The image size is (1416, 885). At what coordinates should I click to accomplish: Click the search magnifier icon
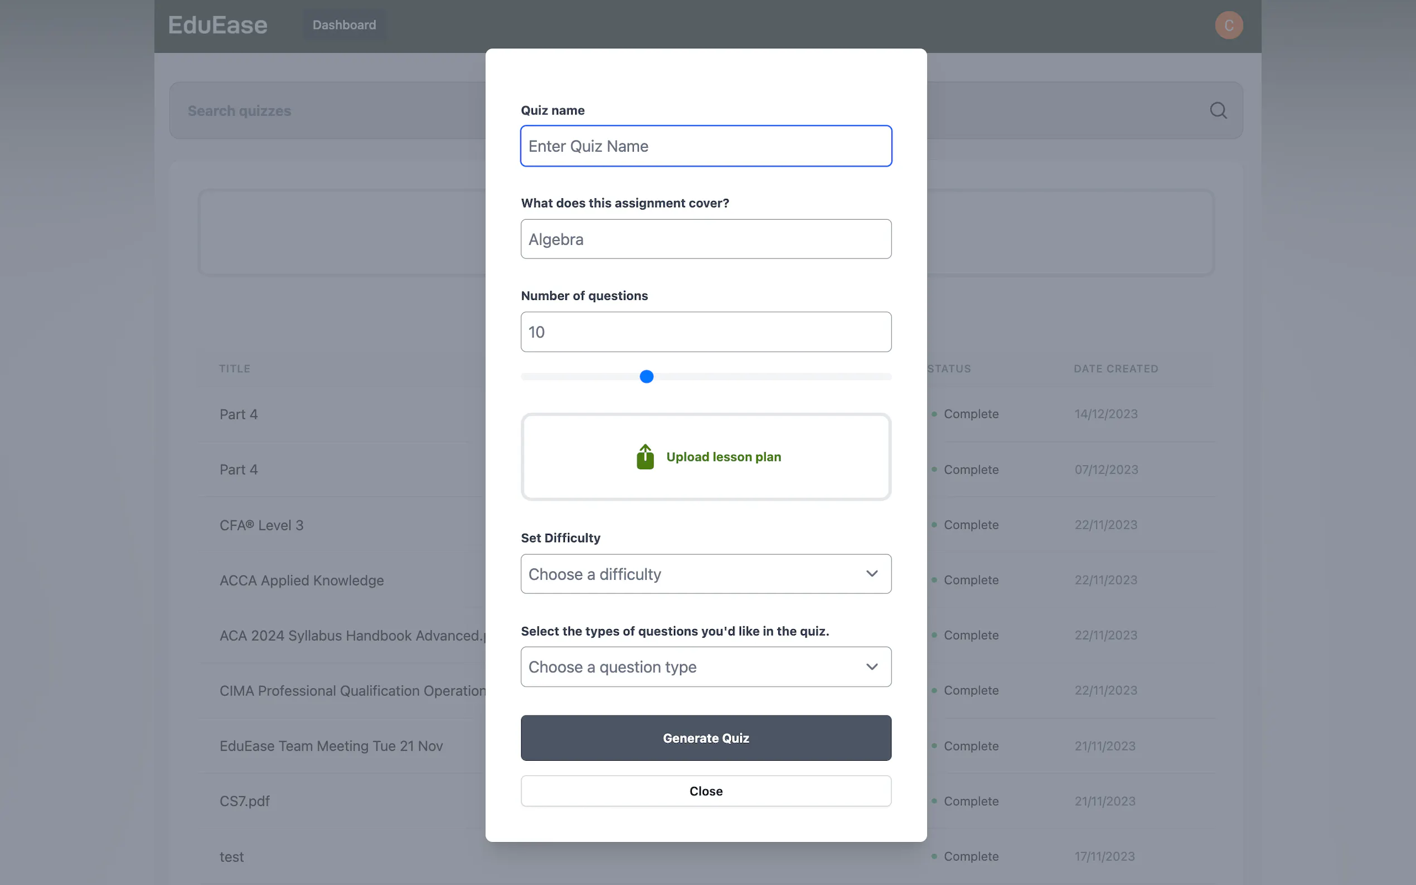pos(1218,110)
